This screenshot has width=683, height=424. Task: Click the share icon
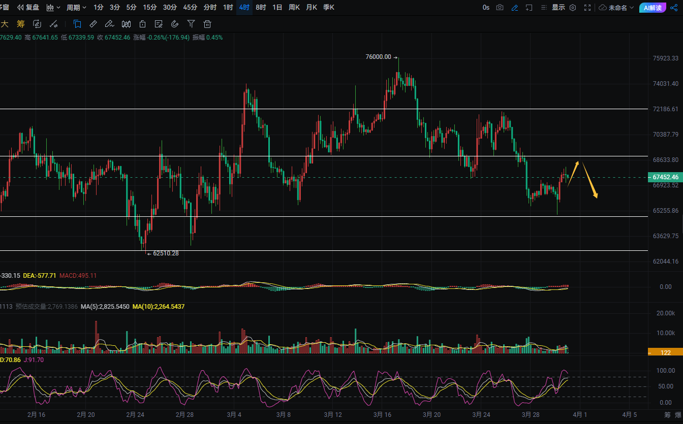[x=674, y=8]
